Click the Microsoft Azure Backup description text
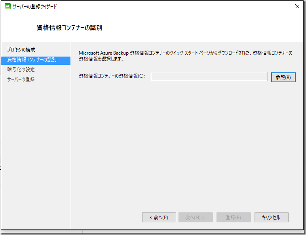Viewport: 306px width, 235px height. click(185, 56)
